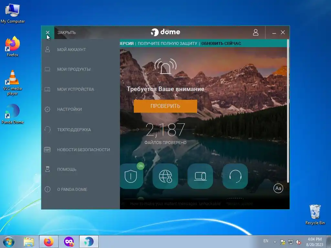Open news link about instant messages
Image resolution: width=331 pixels, height=248 pixels.
coord(175,204)
